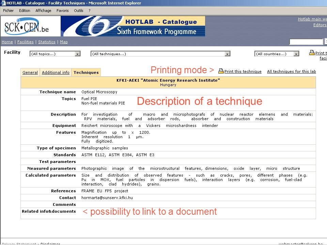
Task: Click the HOTLAB Catalogue banner image
Action: (x=133, y=26)
